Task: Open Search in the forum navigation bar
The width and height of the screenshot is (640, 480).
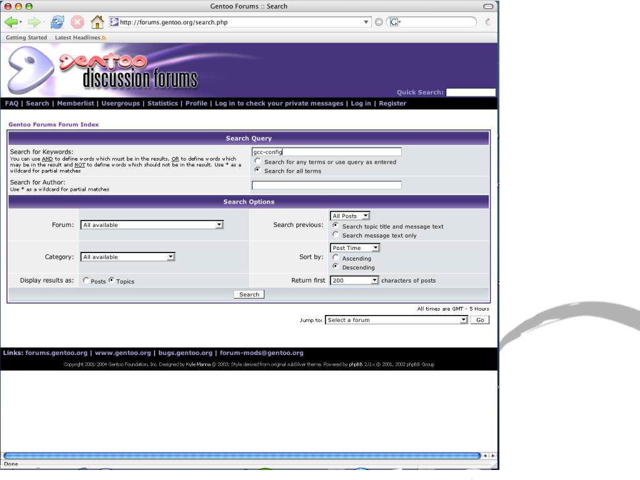Action: pyautogui.click(x=37, y=103)
